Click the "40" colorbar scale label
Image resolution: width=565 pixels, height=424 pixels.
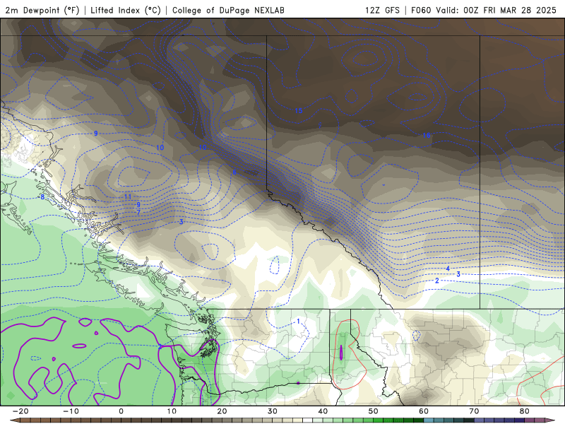(x=323, y=411)
